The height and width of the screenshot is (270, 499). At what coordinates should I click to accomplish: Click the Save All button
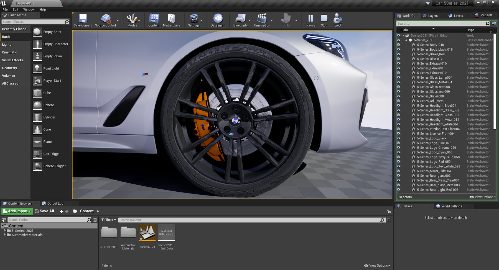pos(44,211)
